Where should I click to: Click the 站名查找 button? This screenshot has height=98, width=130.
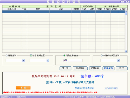[x=80, y=68]
